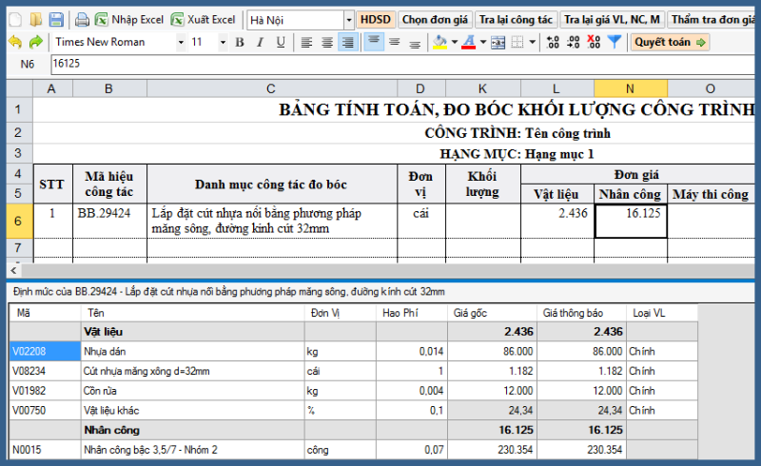Click the cell borders icon
This screenshot has height=466, width=761.
click(x=517, y=42)
